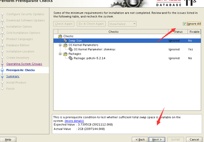Toggle the Ignore All checkbox
The image size is (204, 142).
[x=185, y=24]
